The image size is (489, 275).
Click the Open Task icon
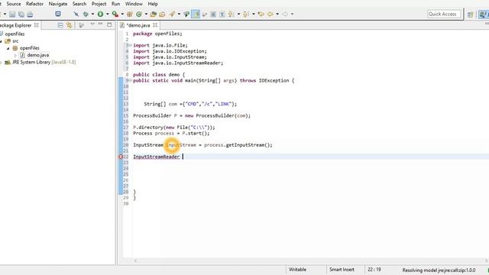pos(162,14)
